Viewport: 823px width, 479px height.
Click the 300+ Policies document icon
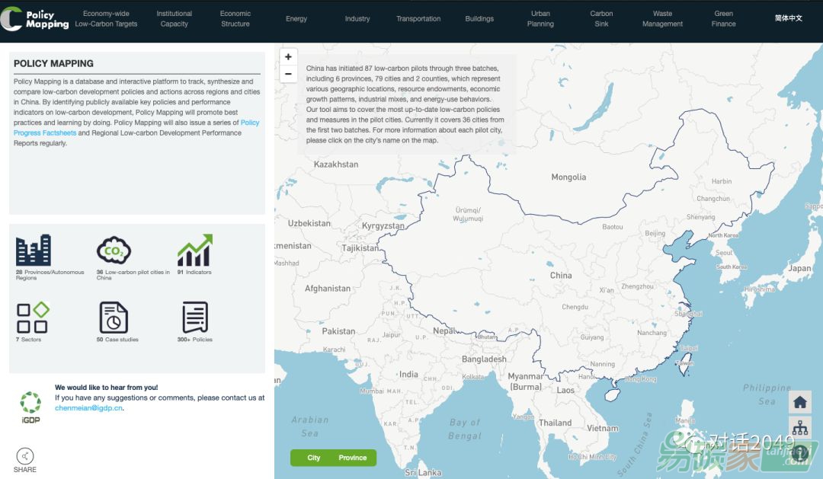point(194,318)
